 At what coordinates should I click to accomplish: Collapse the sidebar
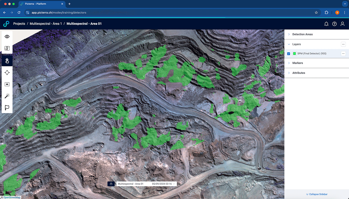316,194
